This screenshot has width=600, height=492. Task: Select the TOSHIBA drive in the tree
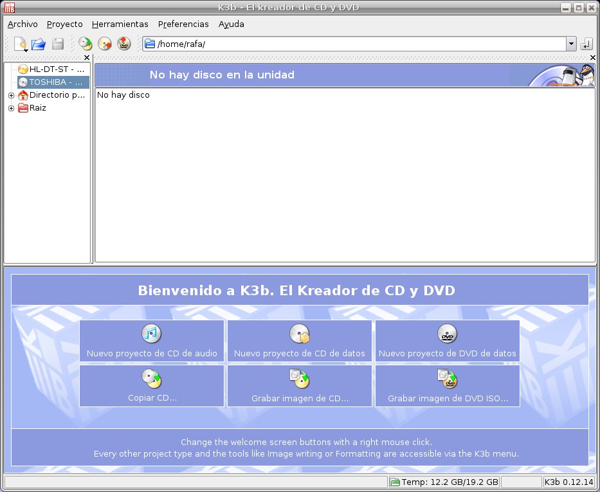(56, 82)
